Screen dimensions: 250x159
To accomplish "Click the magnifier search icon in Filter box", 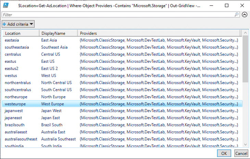I will pyautogui.click(x=237, y=15).
